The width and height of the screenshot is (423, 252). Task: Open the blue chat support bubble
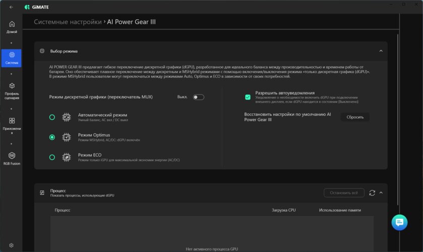tap(399, 222)
